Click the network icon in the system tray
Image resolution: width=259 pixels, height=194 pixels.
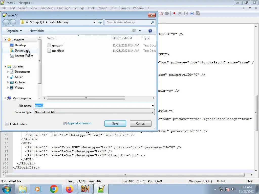221,189
